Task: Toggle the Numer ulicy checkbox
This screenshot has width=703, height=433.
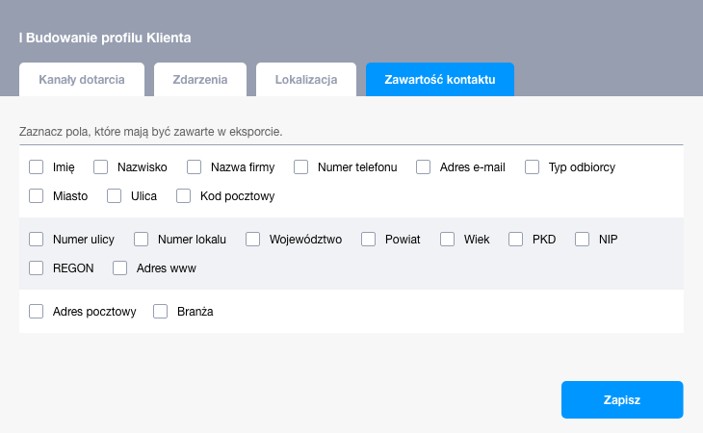Action: [37, 240]
